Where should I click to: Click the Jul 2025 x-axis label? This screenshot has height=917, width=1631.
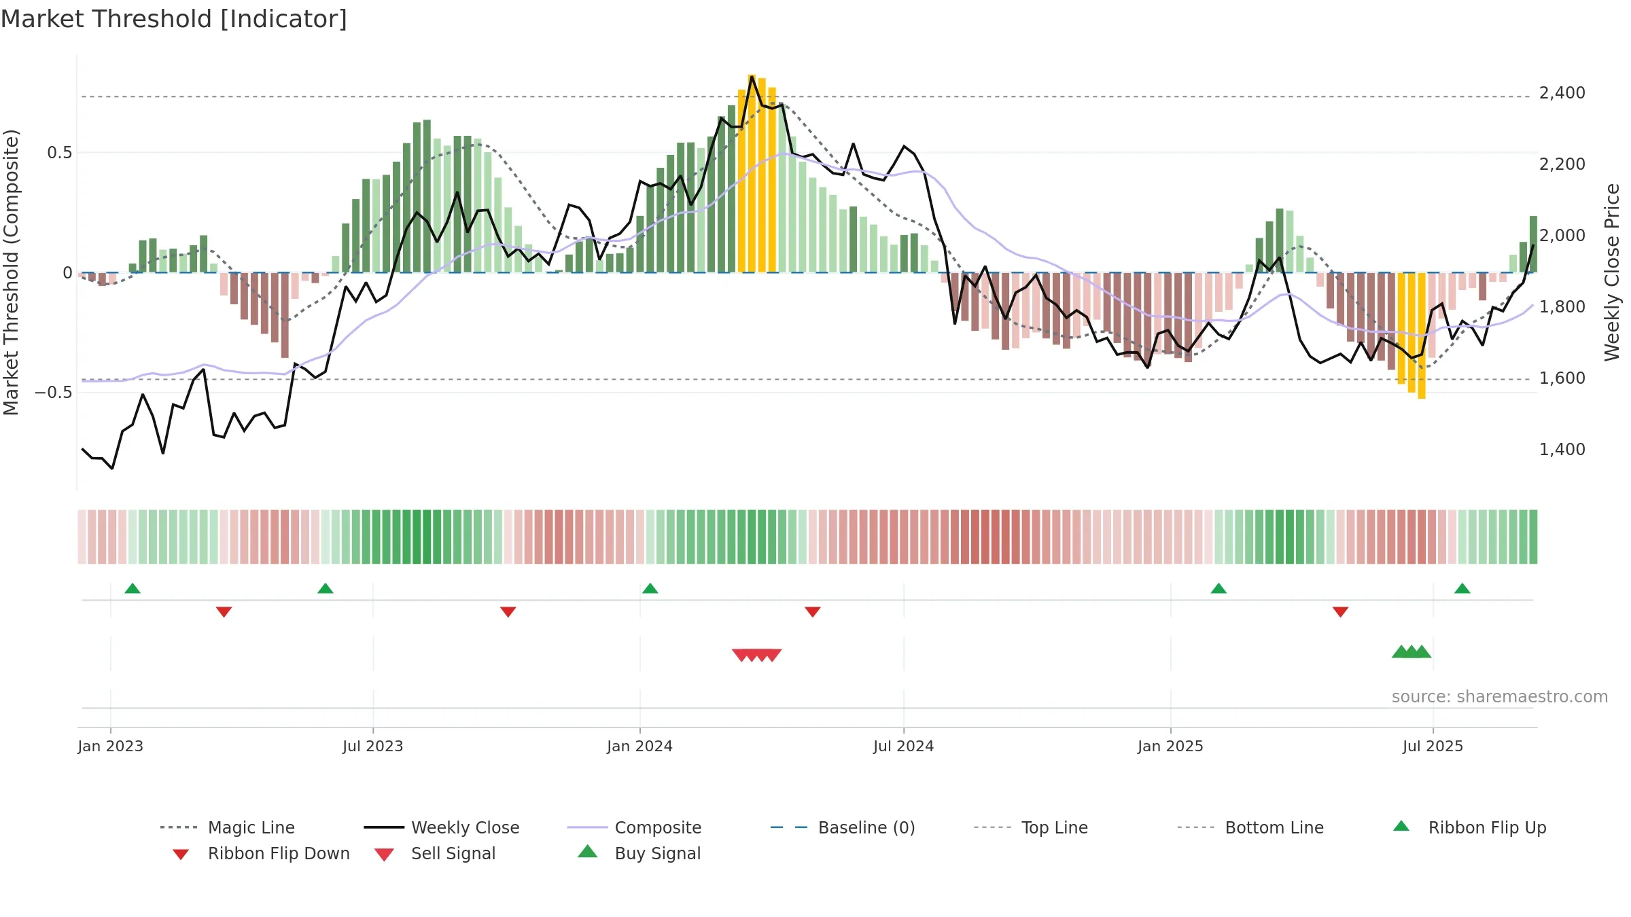[1433, 746]
